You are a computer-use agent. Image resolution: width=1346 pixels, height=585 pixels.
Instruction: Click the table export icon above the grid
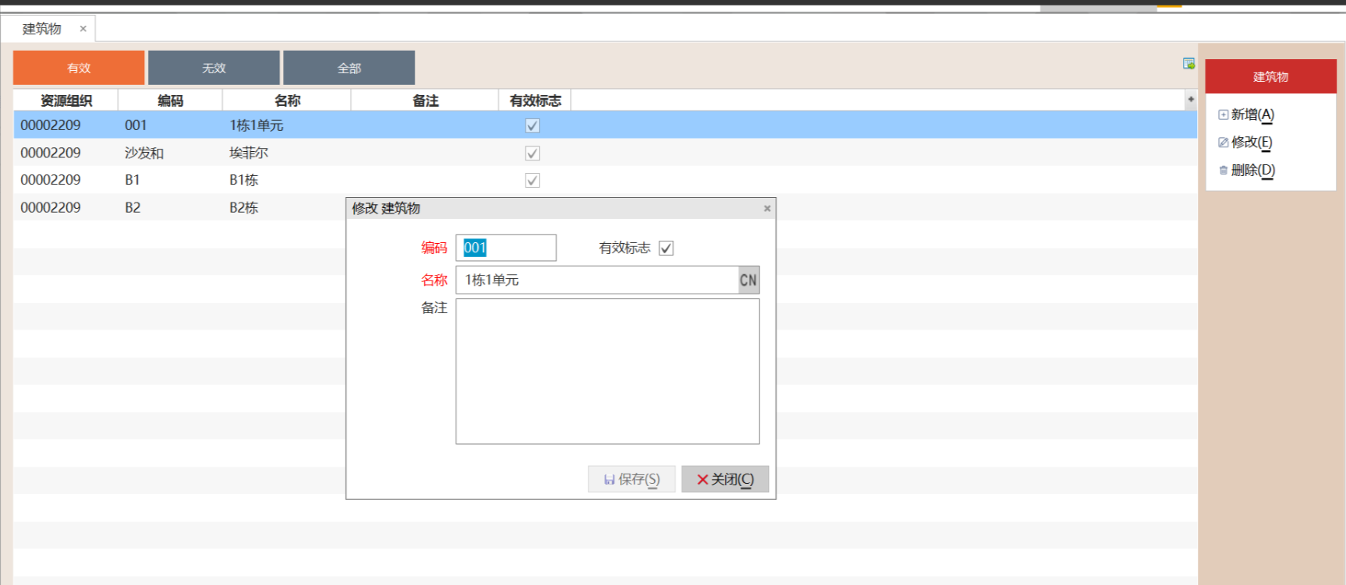click(1188, 64)
